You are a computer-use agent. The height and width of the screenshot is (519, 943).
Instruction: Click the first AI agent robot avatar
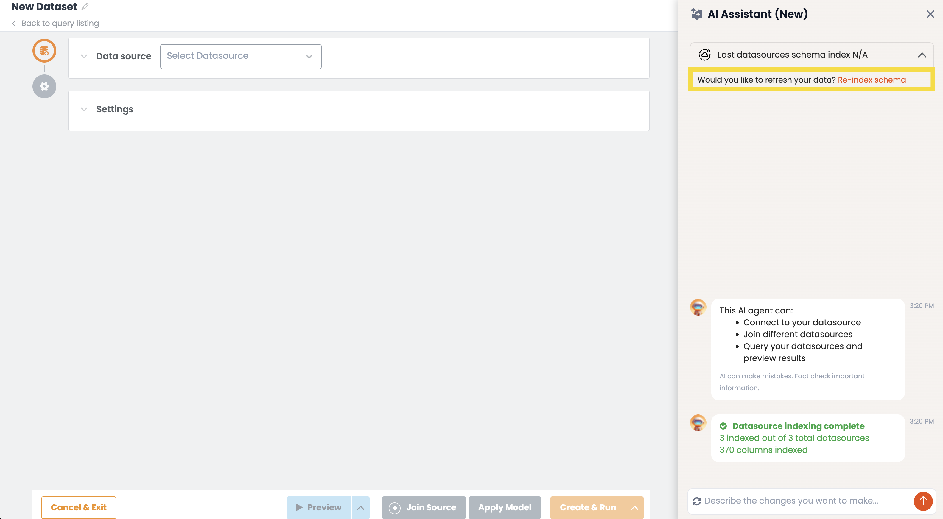click(698, 307)
